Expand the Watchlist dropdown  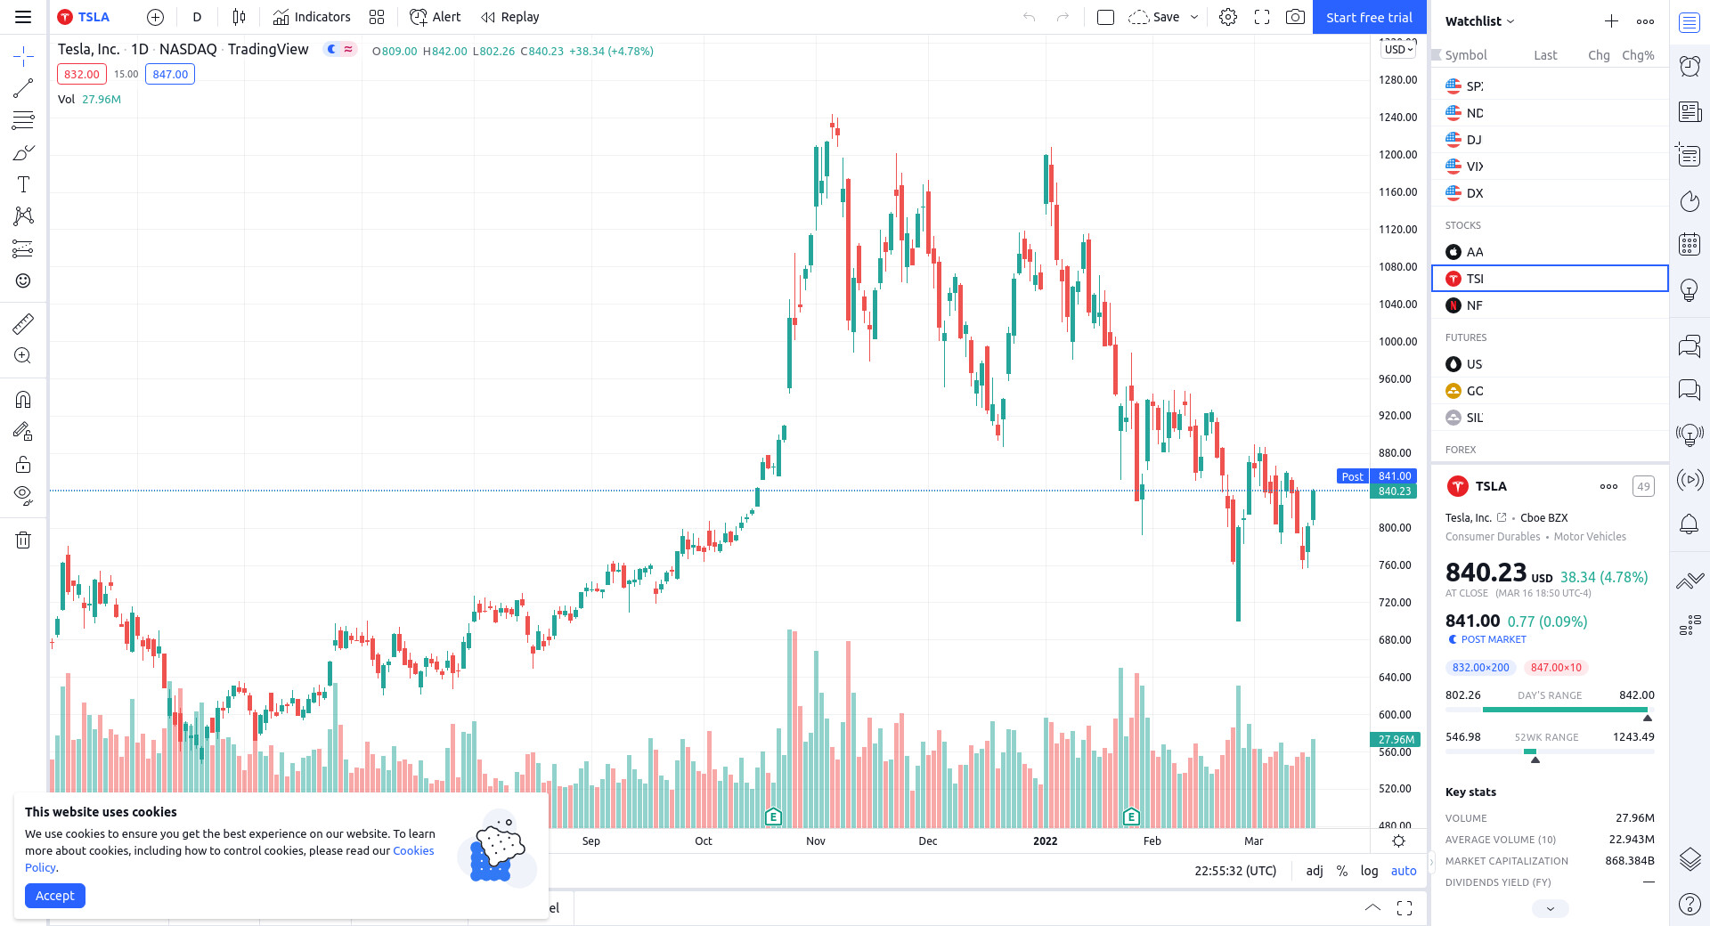(x=1479, y=21)
